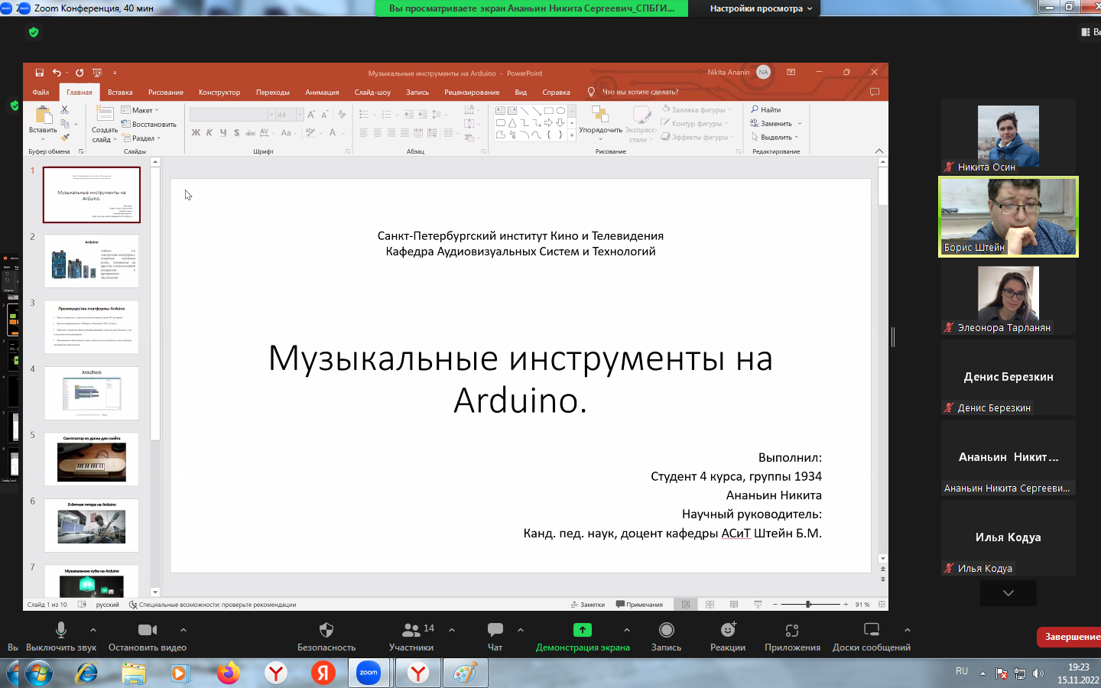Select the right arrow shape in the gallery
This screenshot has height=688, width=1101.
548,122
